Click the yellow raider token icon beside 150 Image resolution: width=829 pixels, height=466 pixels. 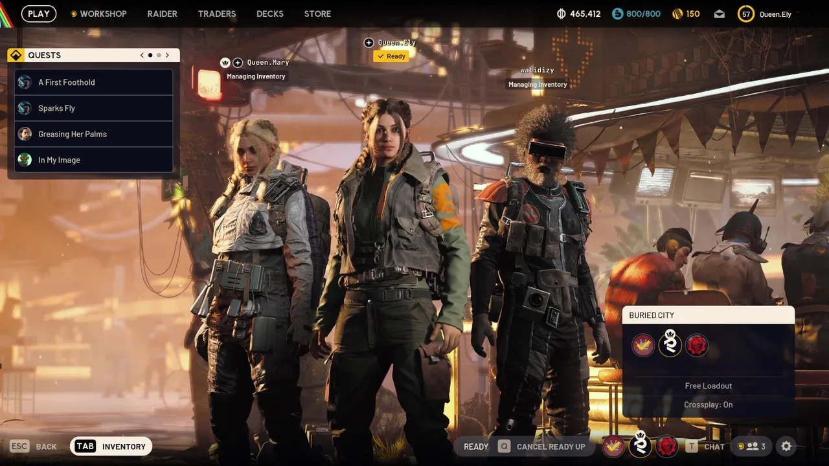[677, 14]
